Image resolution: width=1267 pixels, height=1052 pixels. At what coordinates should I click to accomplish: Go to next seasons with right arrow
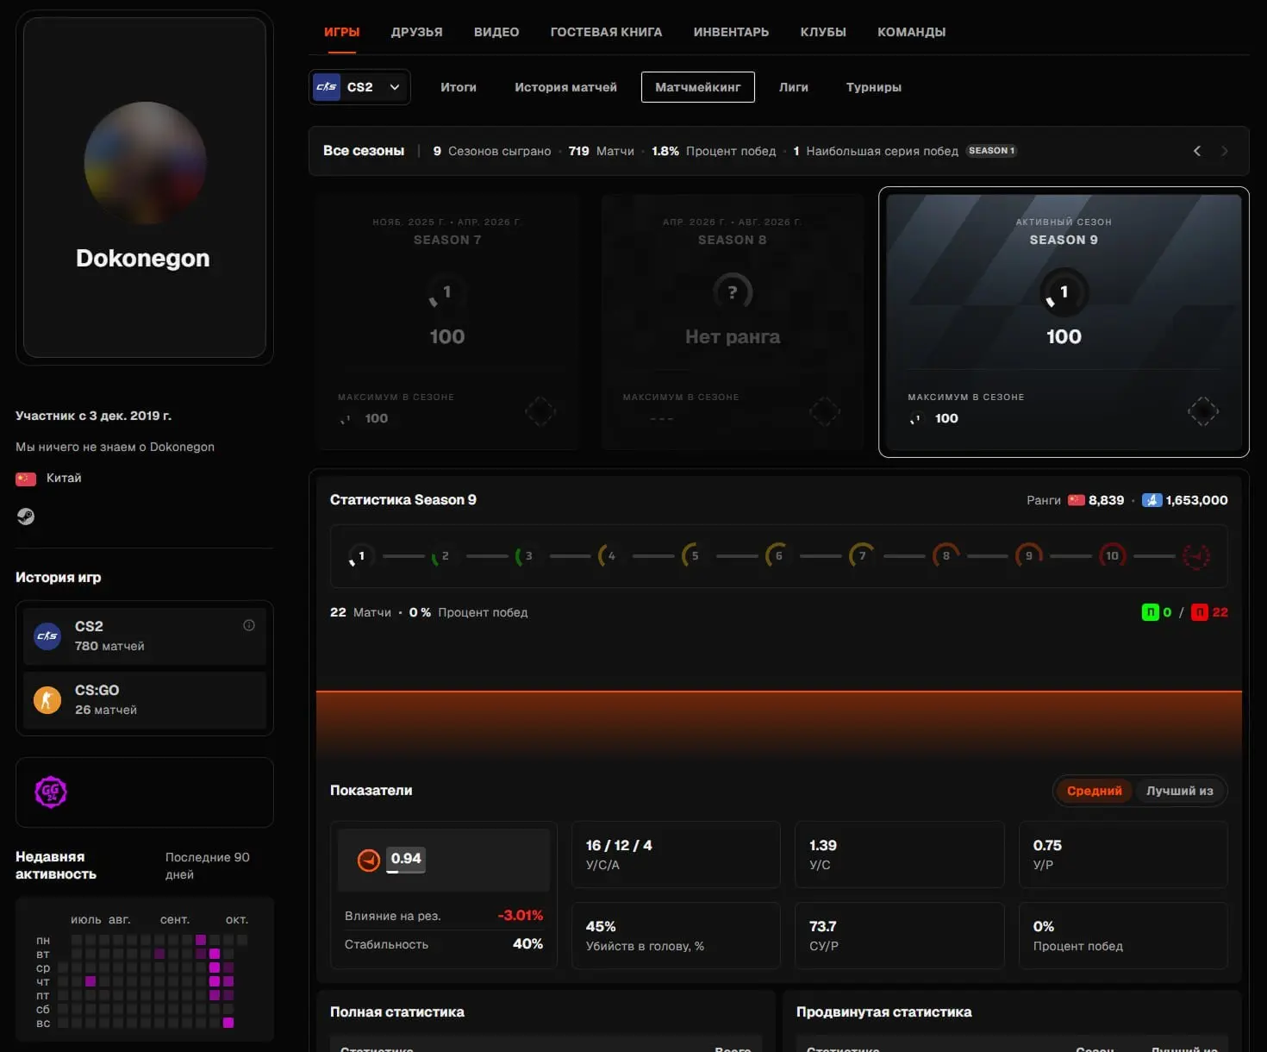point(1225,151)
